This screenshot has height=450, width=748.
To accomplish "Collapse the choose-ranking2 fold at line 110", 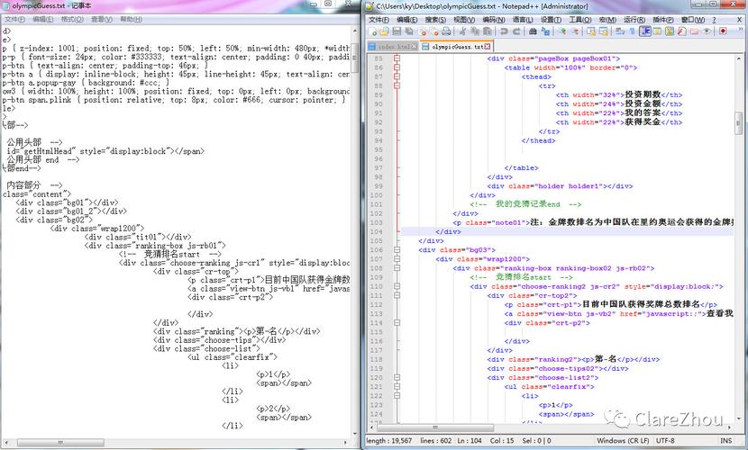I will click(x=397, y=287).
